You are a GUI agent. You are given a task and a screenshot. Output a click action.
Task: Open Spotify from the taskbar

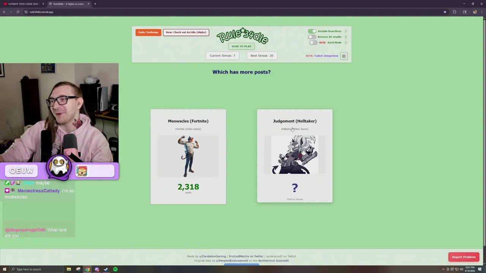(115, 269)
